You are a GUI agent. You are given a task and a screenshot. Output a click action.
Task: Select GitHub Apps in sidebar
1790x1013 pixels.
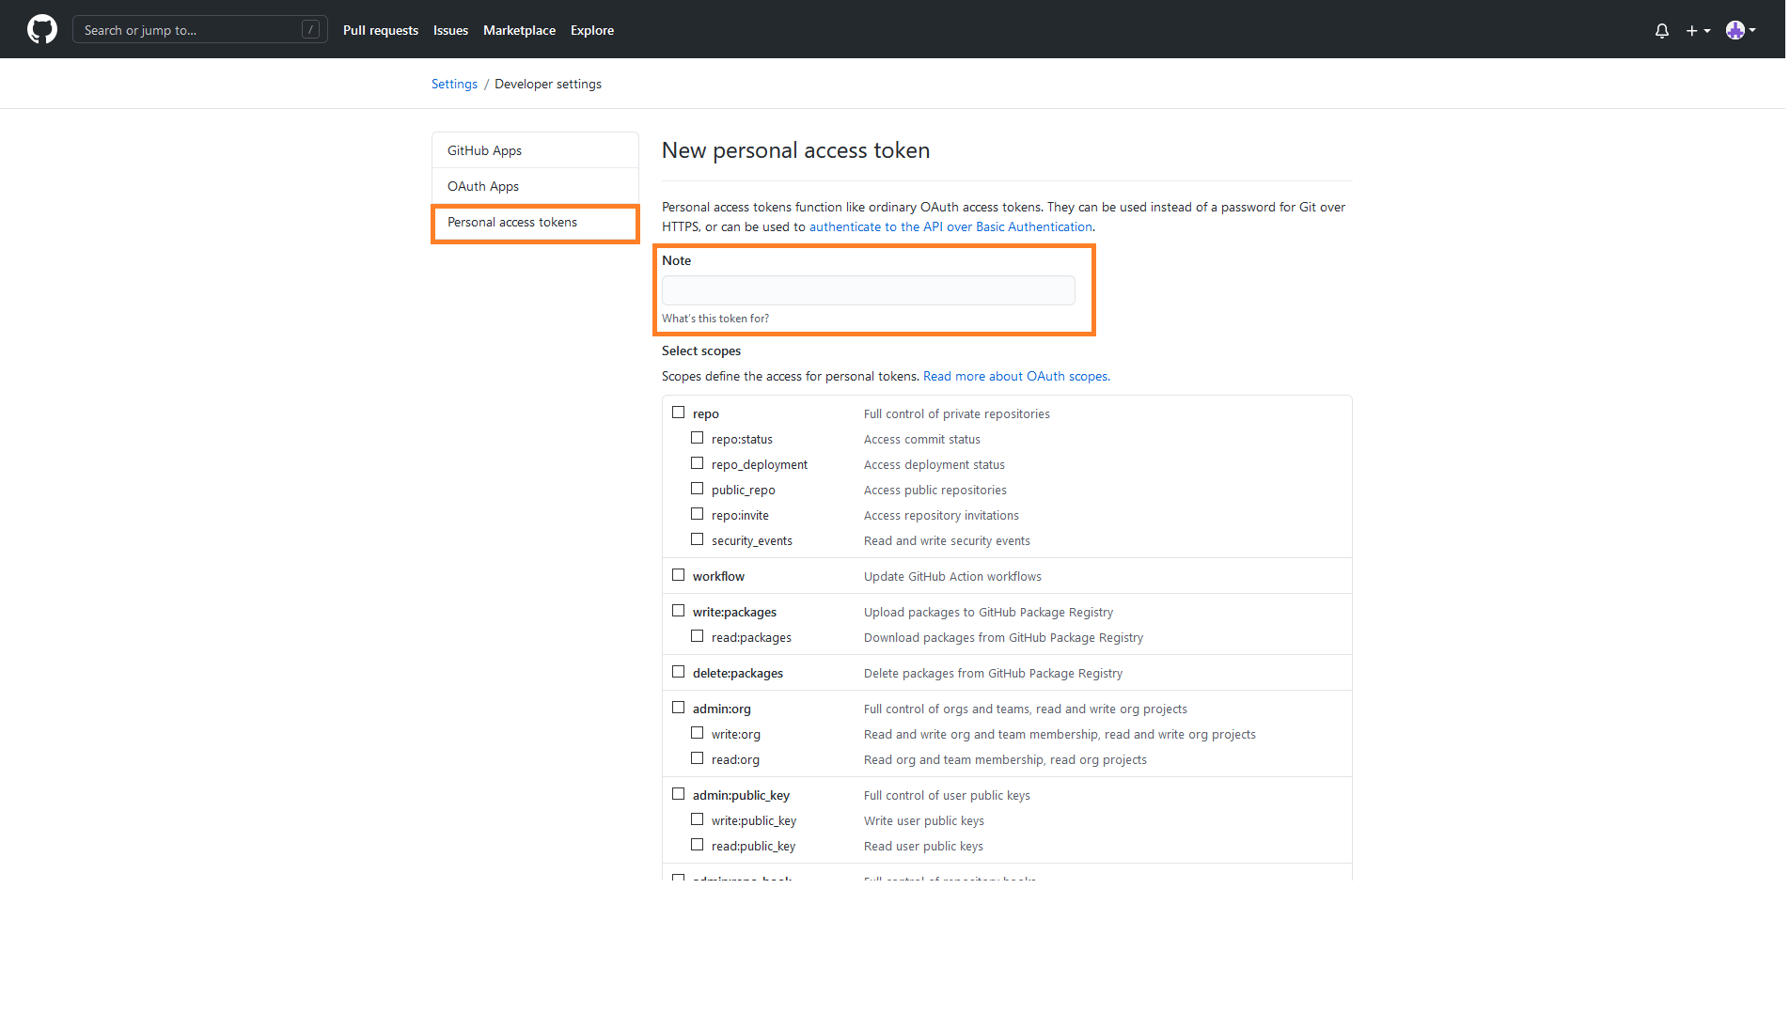[x=484, y=150]
